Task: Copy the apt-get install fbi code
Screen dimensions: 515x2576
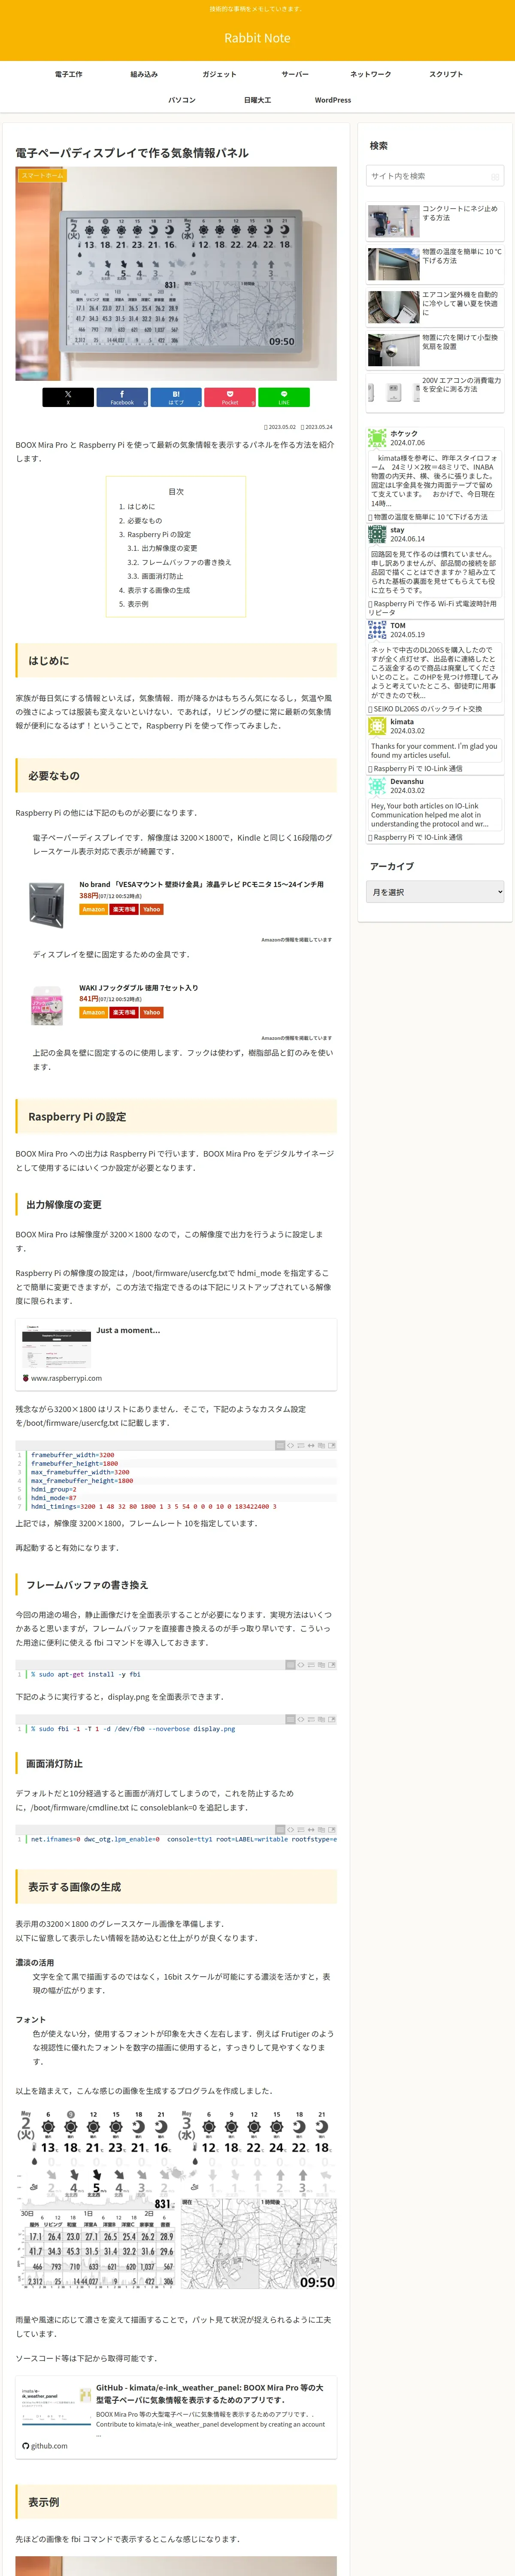Action: pyautogui.click(x=321, y=1665)
